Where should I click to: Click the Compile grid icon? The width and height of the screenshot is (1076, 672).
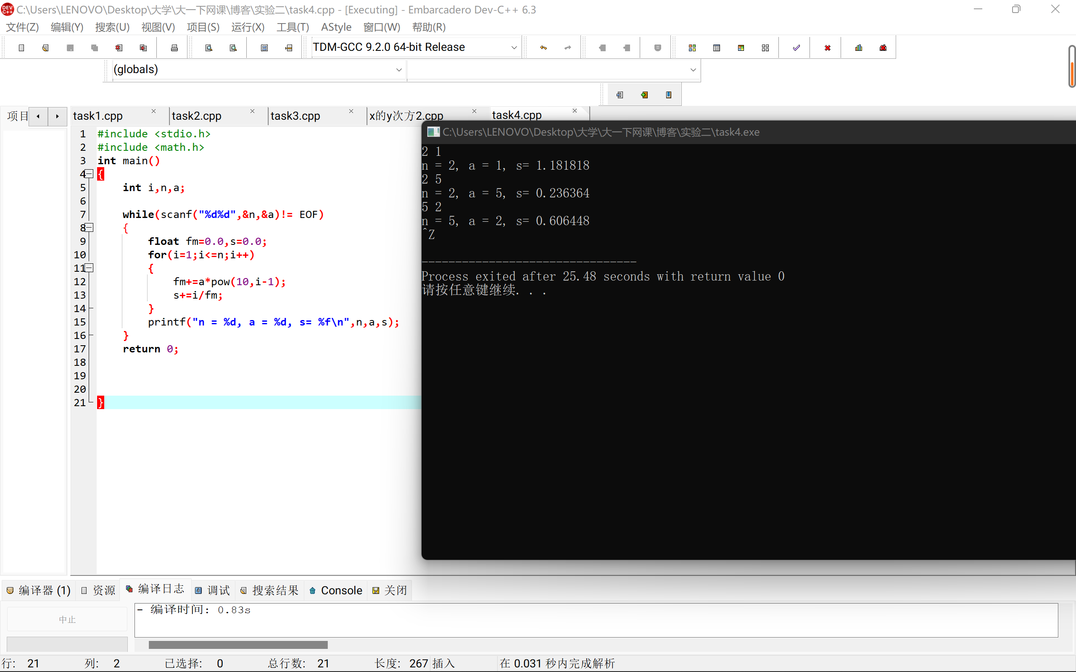pos(692,47)
